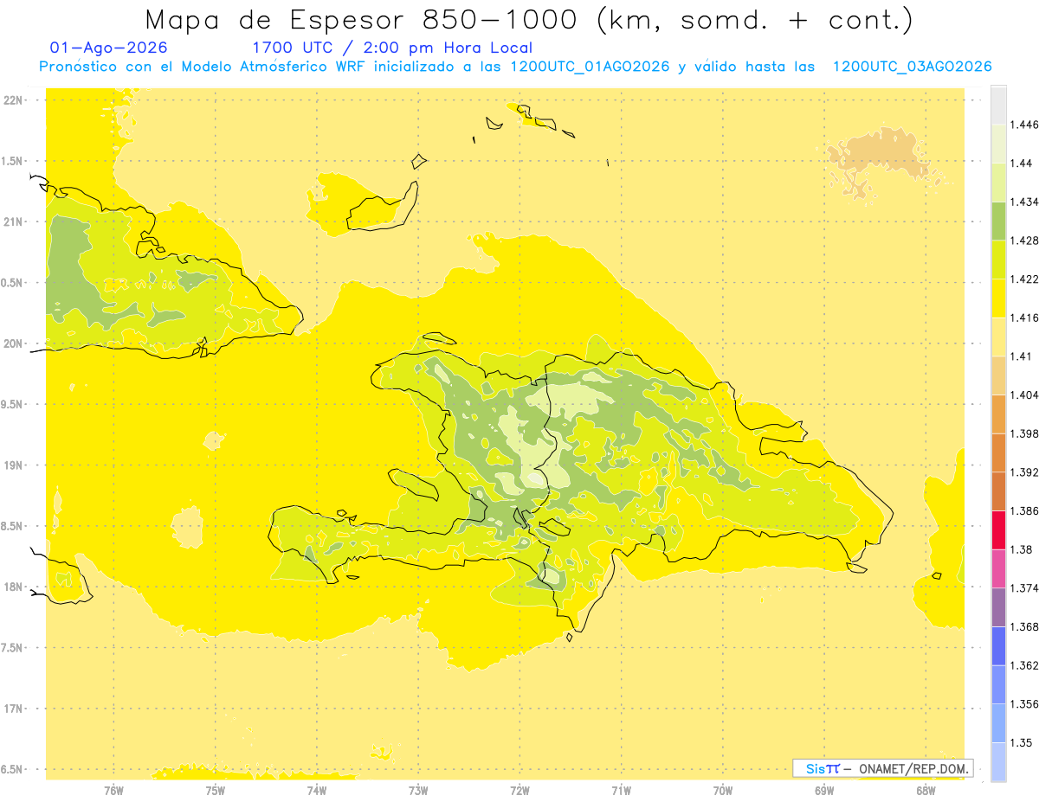Click the '74W' longitude label
This screenshot has height=802, width=1039.
click(317, 791)
